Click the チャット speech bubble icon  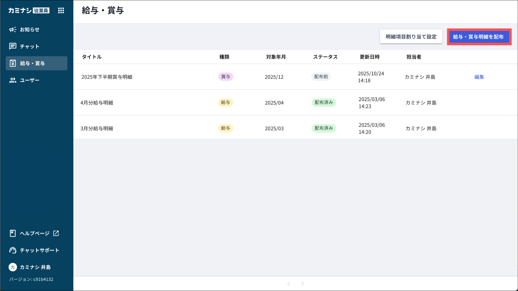[x=13, y=46]
